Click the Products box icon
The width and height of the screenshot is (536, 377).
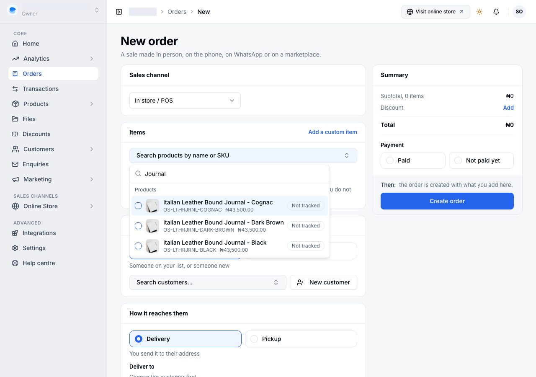pyautogui.click(x=15, y=104)
